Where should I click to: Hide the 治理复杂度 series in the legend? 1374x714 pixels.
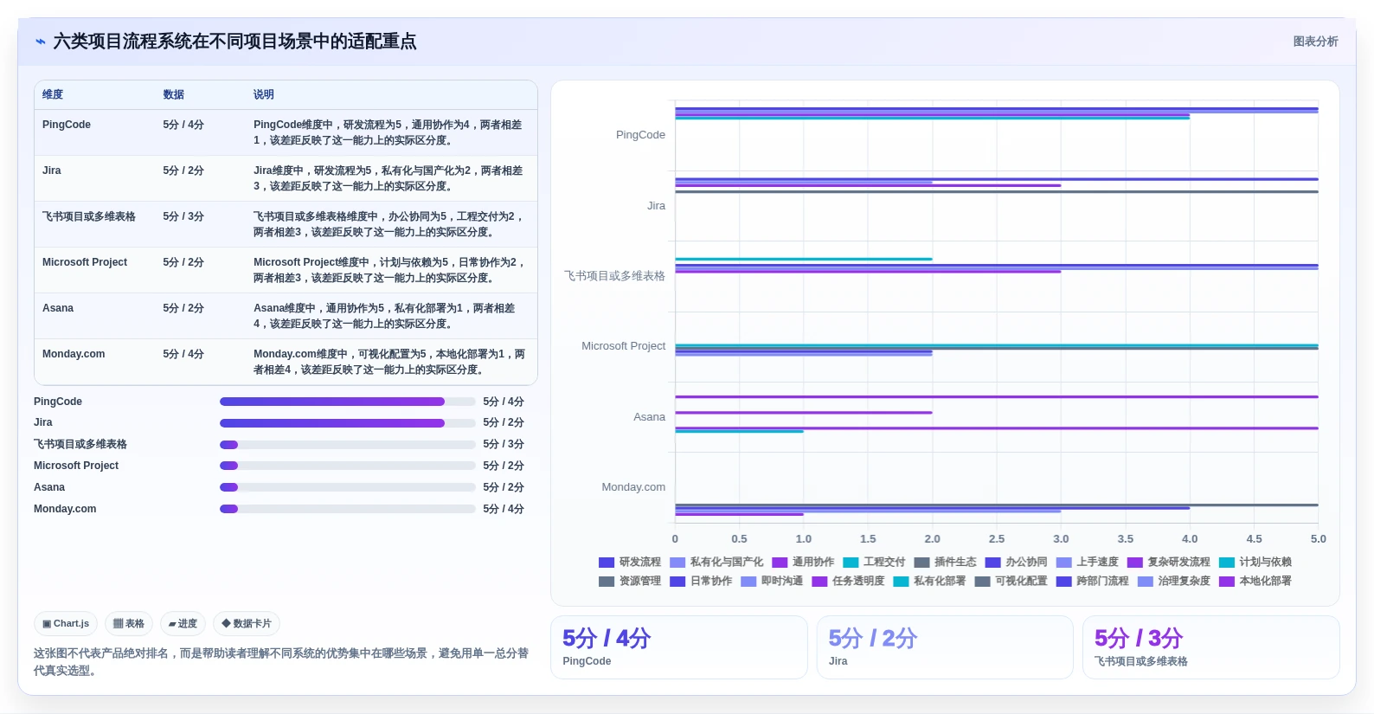(1173, 581)
